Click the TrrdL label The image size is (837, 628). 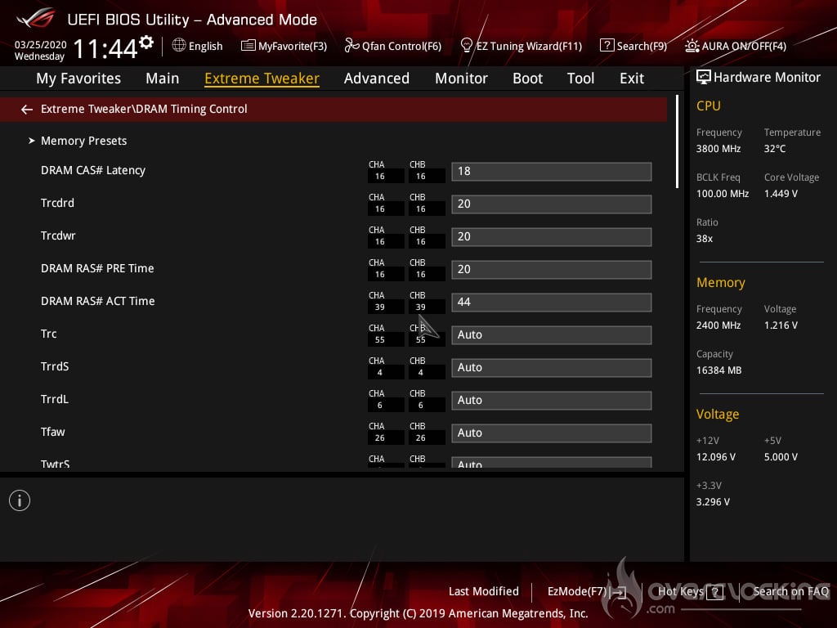[x=55, y=399]
